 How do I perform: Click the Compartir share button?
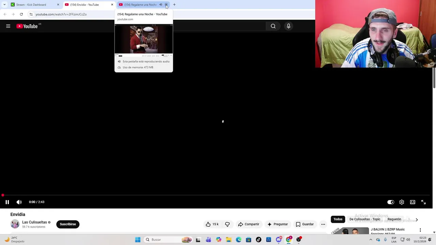click(x=249, y=224)
